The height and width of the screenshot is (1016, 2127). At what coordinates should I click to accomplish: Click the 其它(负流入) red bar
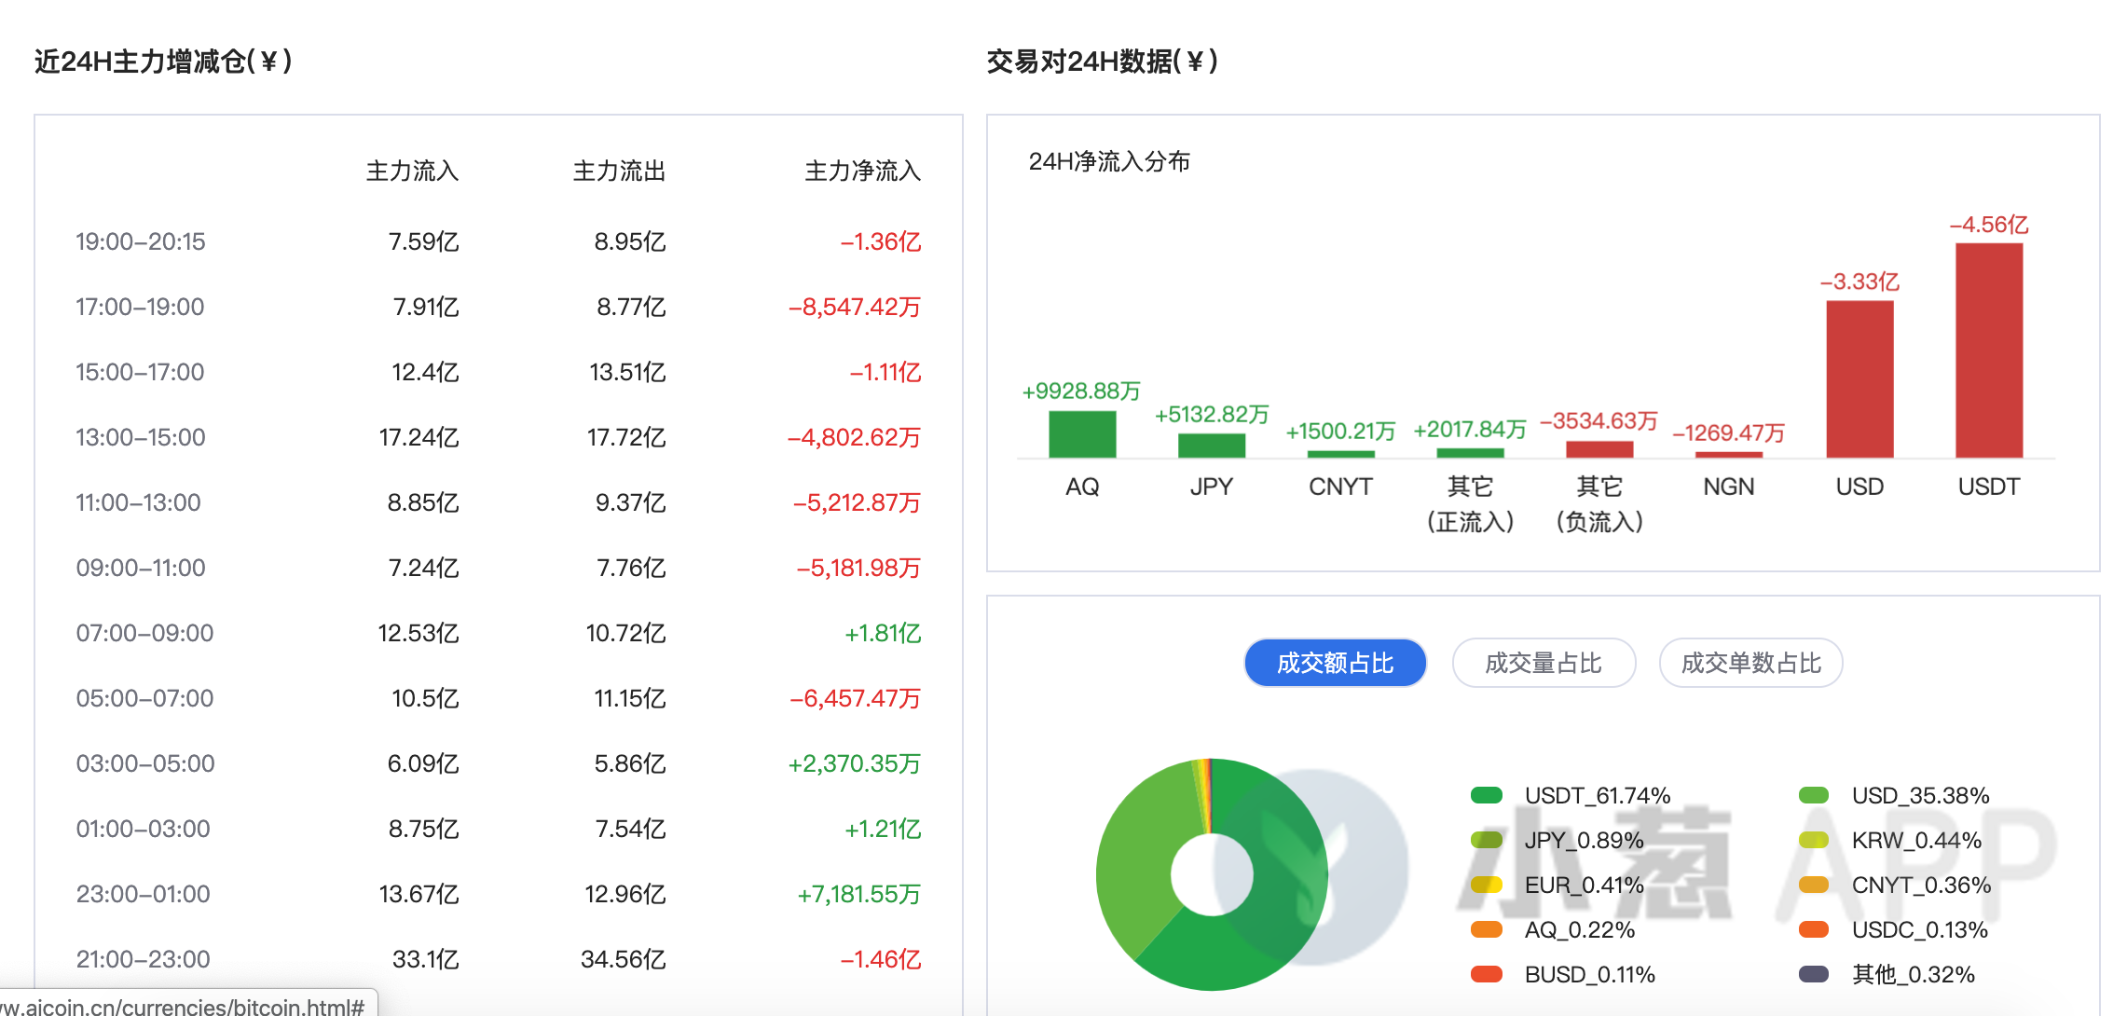pyautogui.click(x=1599, y=449)
